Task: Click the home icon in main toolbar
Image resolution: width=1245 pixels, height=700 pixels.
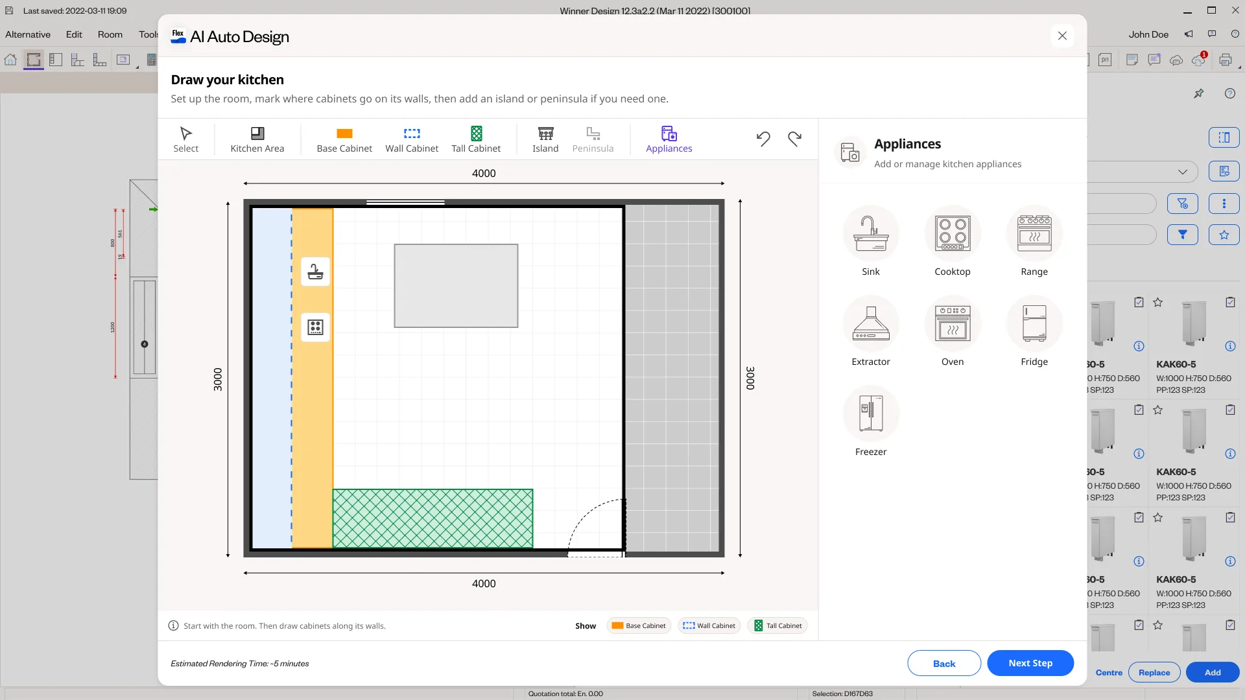Action: [10, 60]
